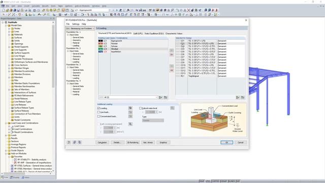The height and width of the screenshot is (183, 325).
Task: Click the icon next to Earth covering
Action: click(131, 124)
